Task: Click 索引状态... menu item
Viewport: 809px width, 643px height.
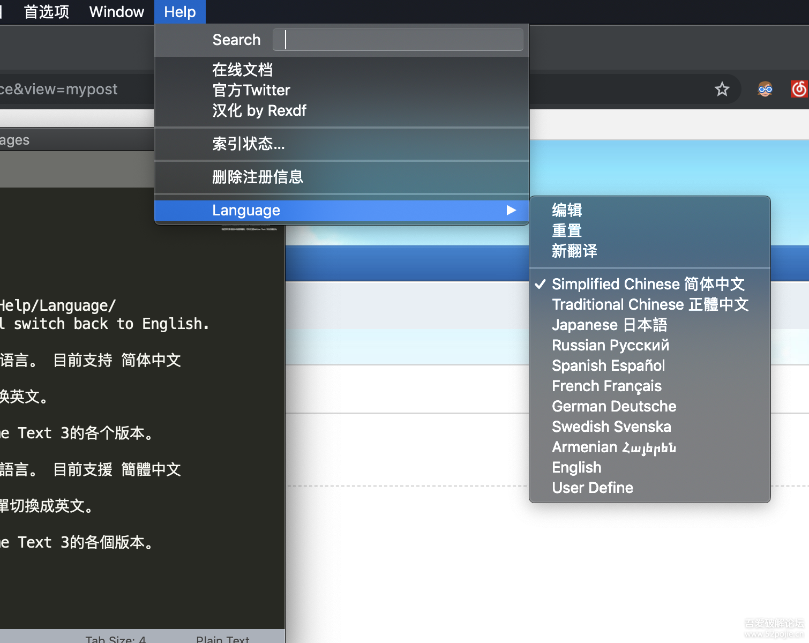Action: pos(248,144)
